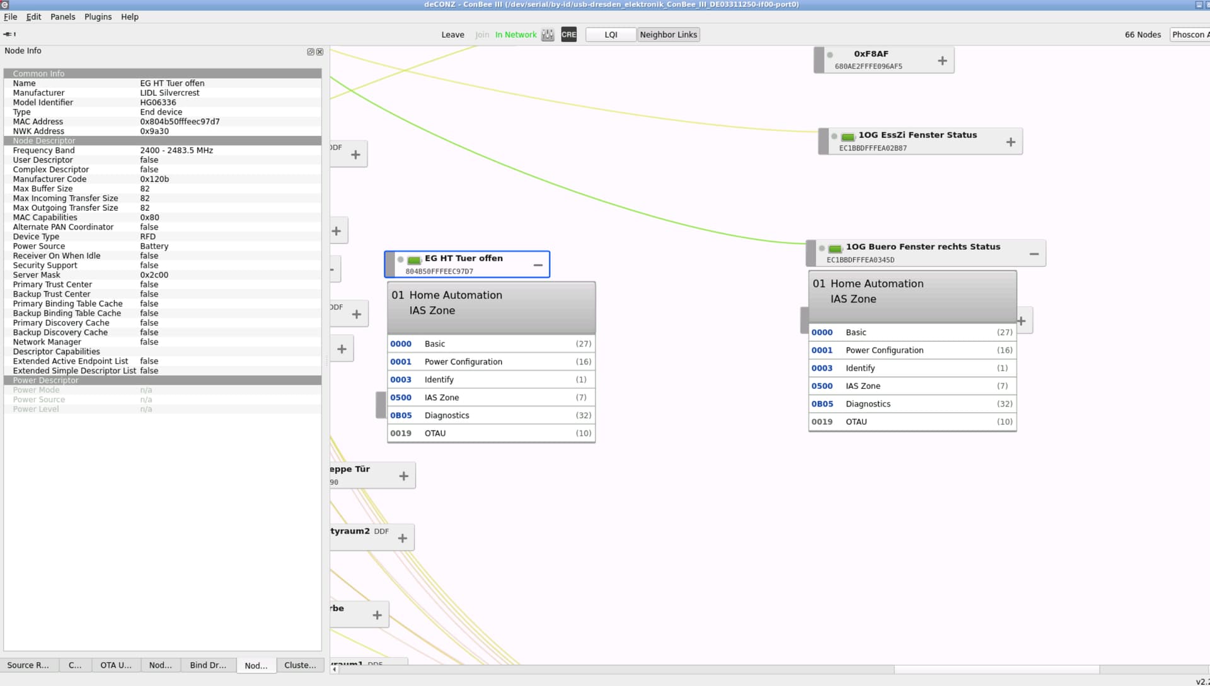Select Basic cluster 0000 in EG HT Tuer
Screen dimensions: 1210x686
pyautogui.click(x=491, y=344)
